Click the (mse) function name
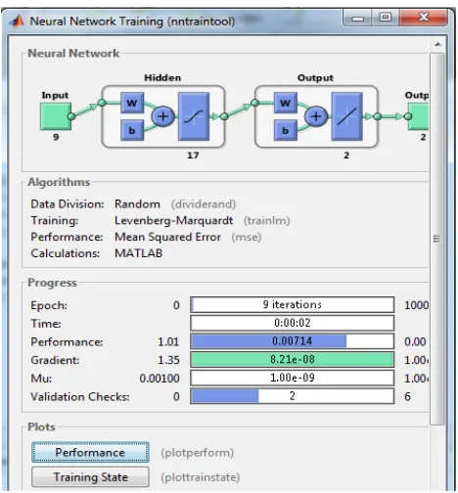 pyautogui.click(x=247, y=237)
